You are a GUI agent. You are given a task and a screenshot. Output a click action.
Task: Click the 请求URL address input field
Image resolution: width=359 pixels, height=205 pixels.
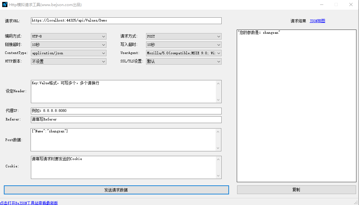(x=125, y=21)
